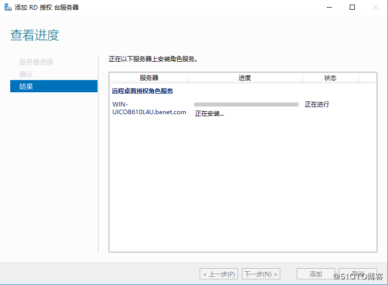Screen dimensions: 388x285
Task: Select the 远程桌面授权角色服务 group row
Action: (142, 91)
